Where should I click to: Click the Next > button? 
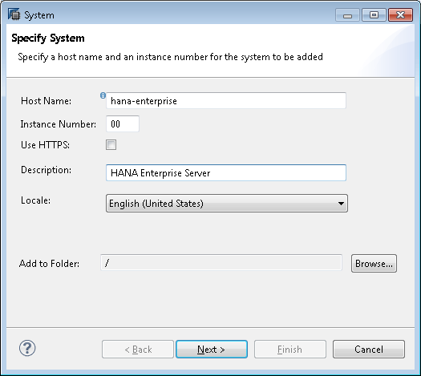(x=212, y=350)
